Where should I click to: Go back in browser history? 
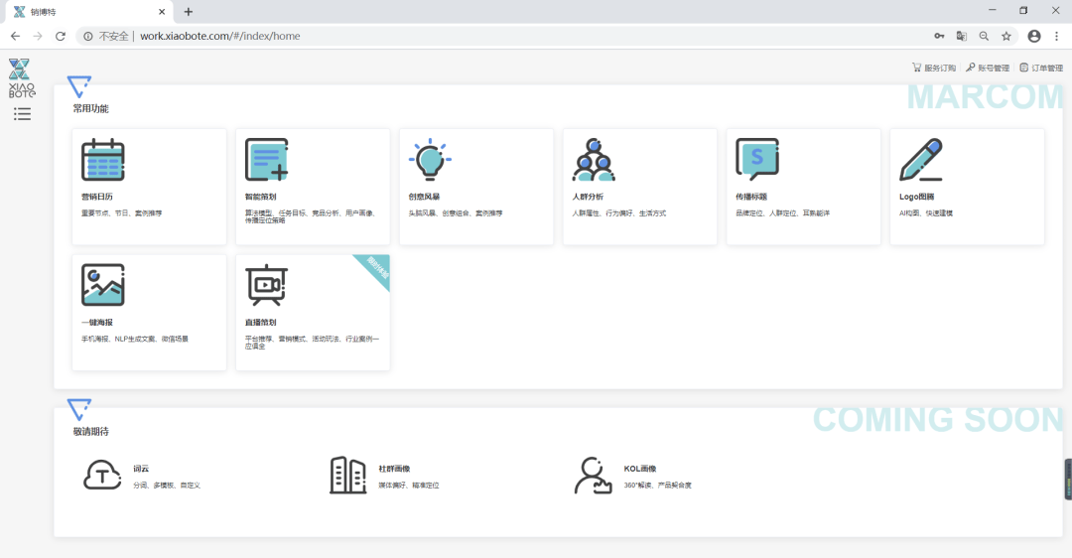(x=15, y=37)
